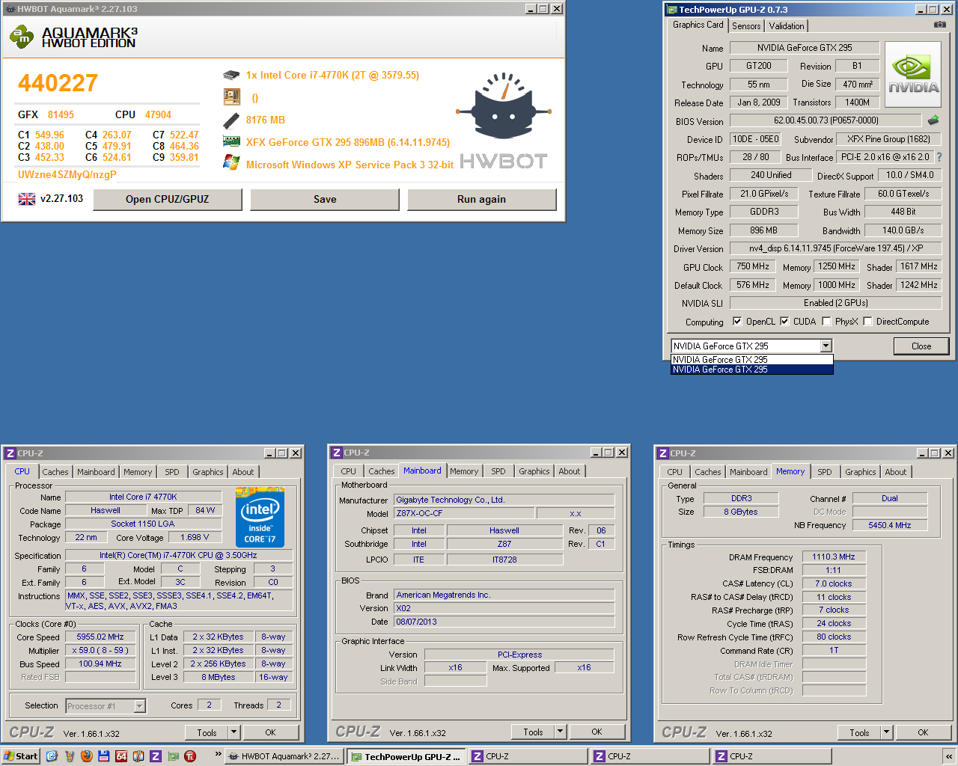Click the Run again button

click(x=482, y=199)
